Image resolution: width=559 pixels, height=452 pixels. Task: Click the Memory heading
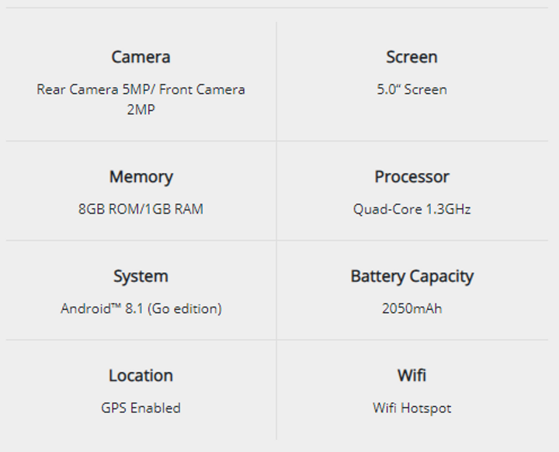point(141,177)
